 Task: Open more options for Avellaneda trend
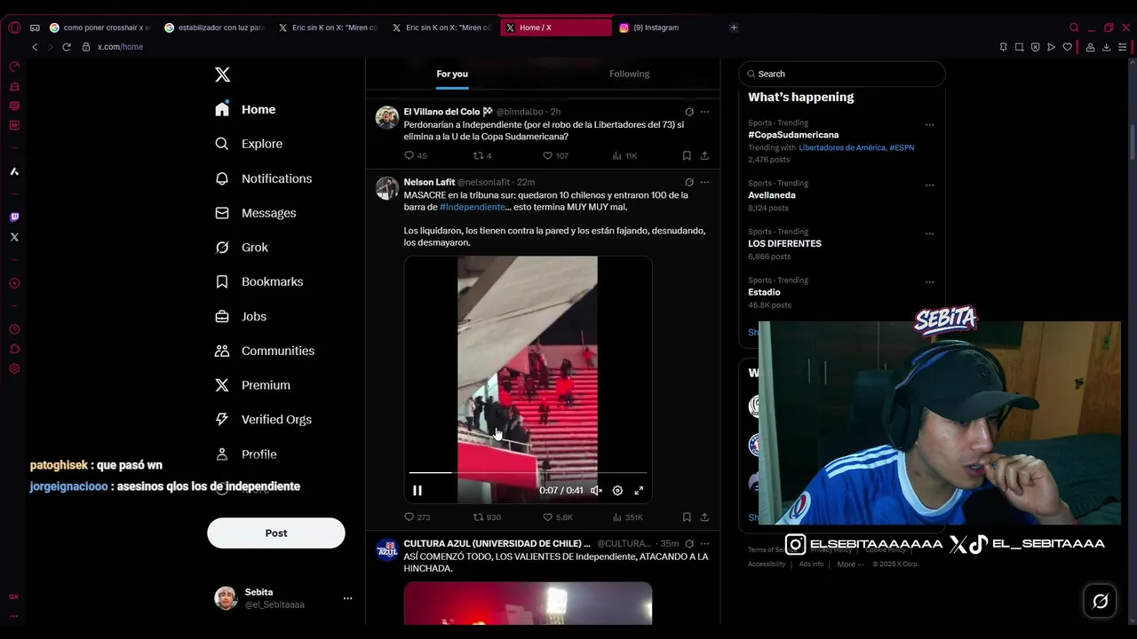(929, 185)
